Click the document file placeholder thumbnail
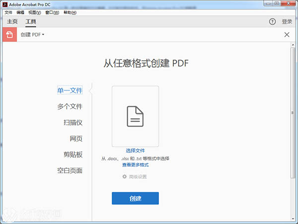298x224 pixels. (135, 116)
